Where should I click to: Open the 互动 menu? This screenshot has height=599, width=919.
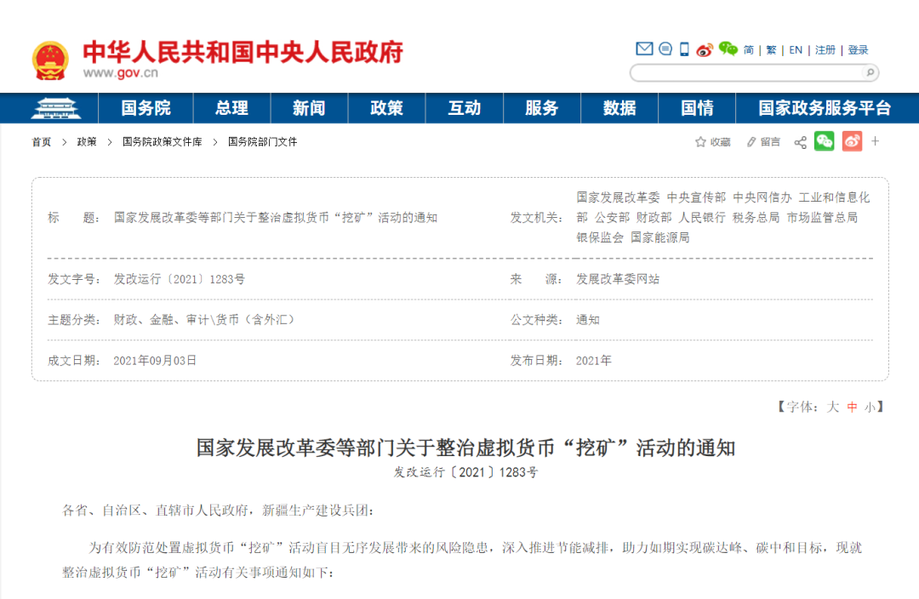(465, 108)
